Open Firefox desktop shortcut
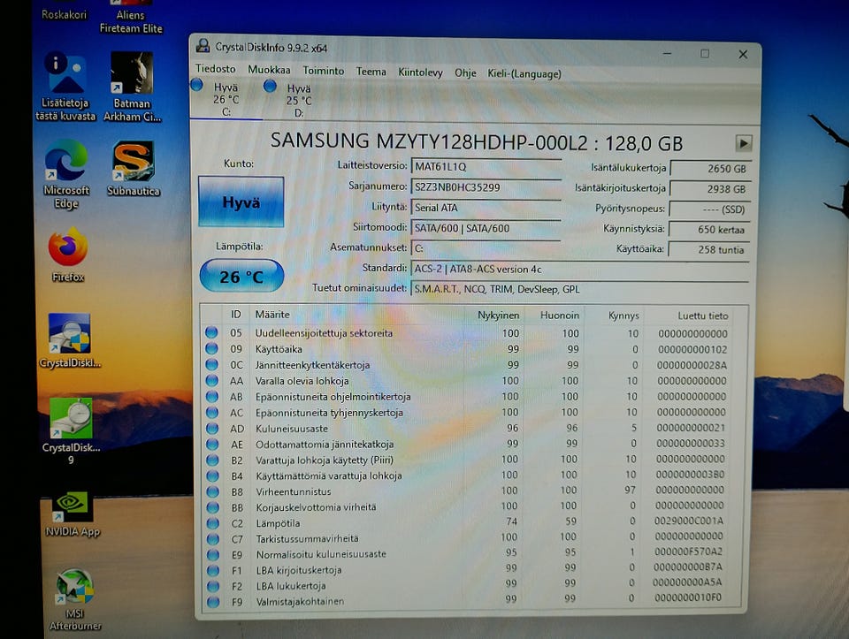The image size is (849, 639). click(x=68, y=255)
